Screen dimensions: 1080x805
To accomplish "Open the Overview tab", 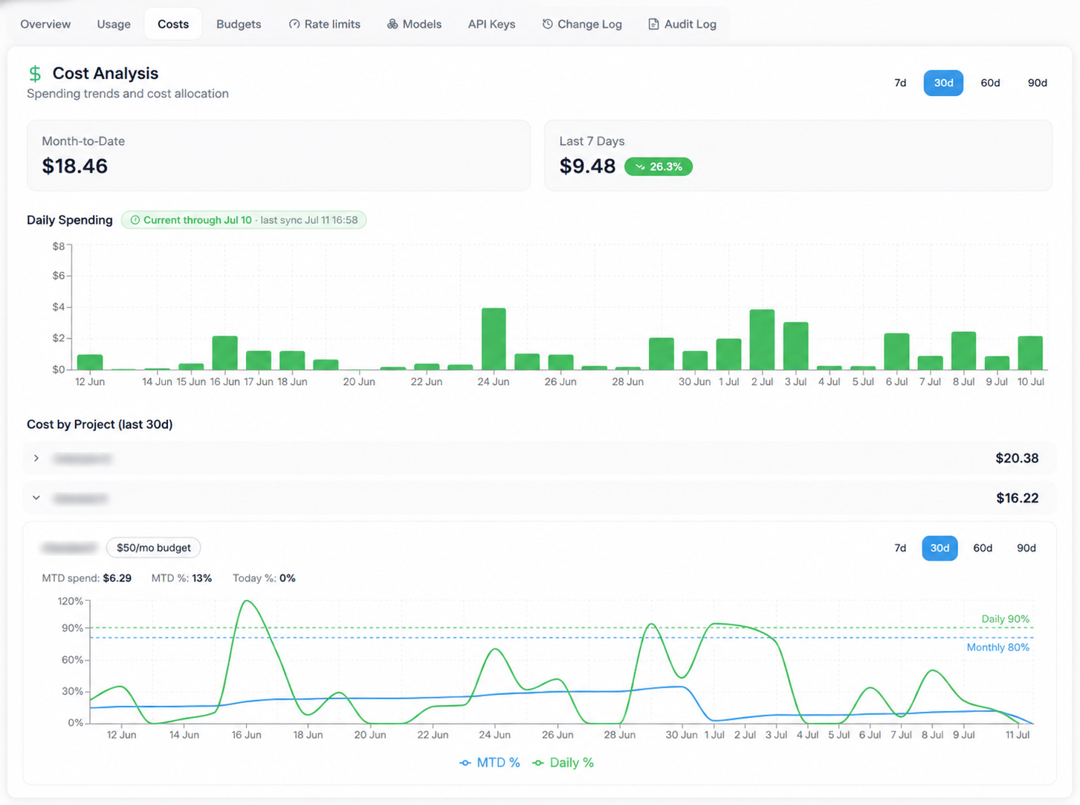I will (45, 24).
